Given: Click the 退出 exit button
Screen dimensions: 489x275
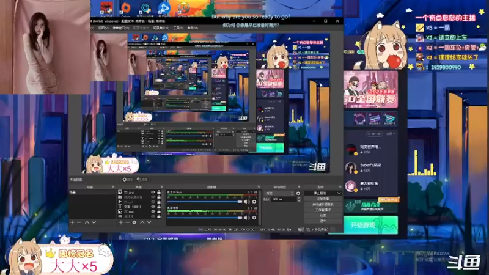Looking at the screenshot, I should pos(323,221).
